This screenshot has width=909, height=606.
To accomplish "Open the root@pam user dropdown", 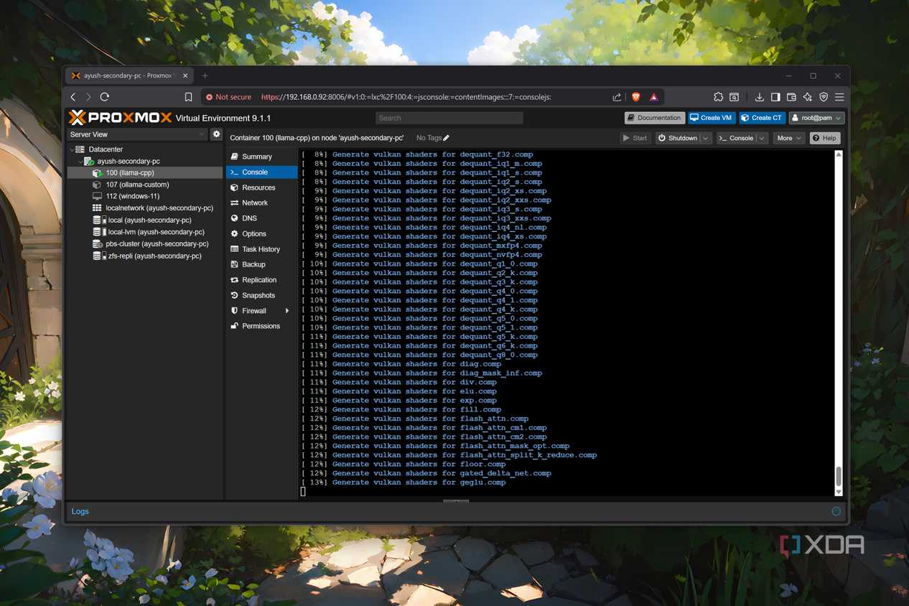I will tap(817, 118).
